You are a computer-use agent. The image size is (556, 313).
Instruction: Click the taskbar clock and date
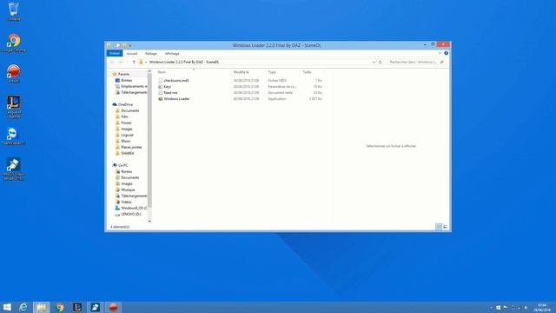(542, 307)
